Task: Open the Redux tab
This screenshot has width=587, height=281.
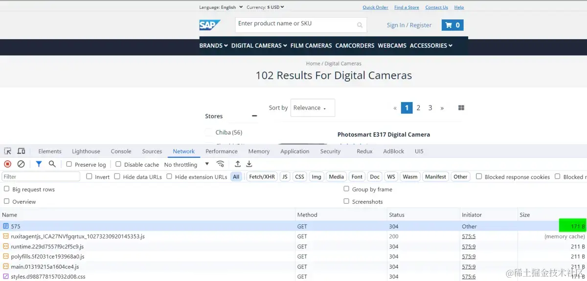Action: coord(364,151)
